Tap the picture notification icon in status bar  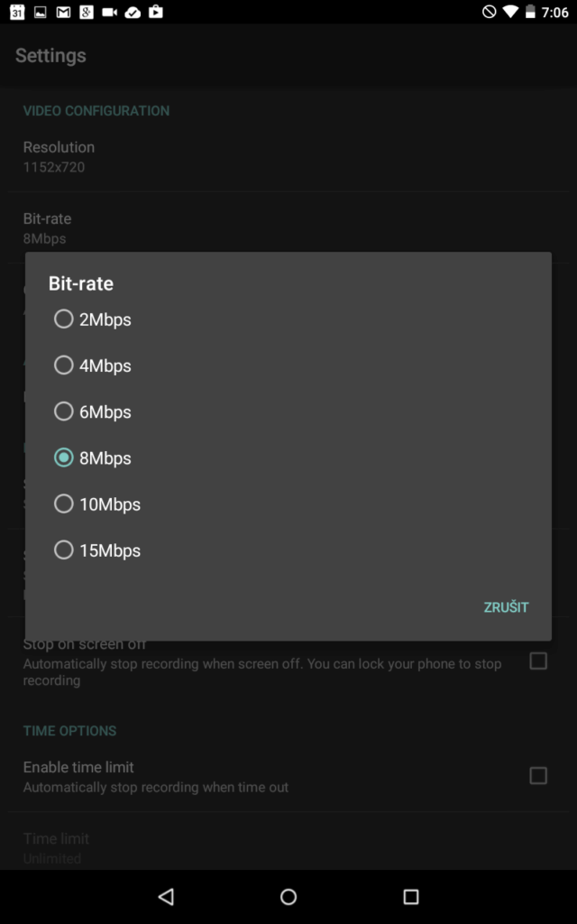[40, 12]
